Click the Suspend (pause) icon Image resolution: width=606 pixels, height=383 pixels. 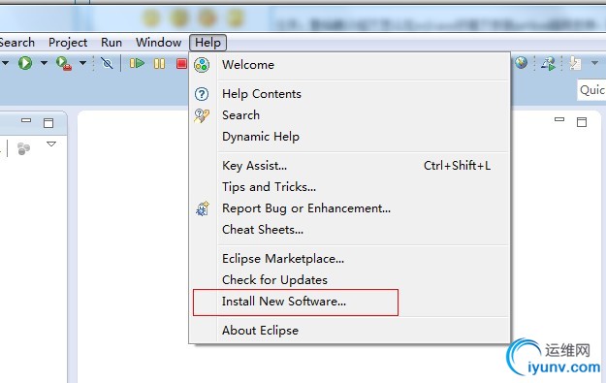[x=159, y=63]
